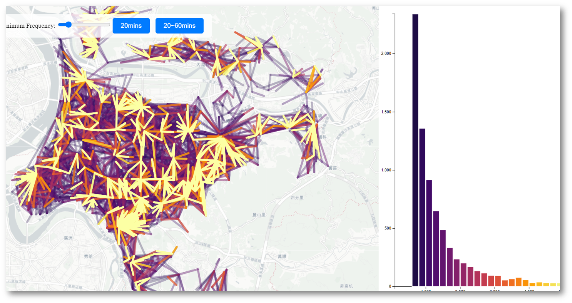Click the Minimum Frequency control panel
The image size is (572, 303).
(x=56, y=24)
